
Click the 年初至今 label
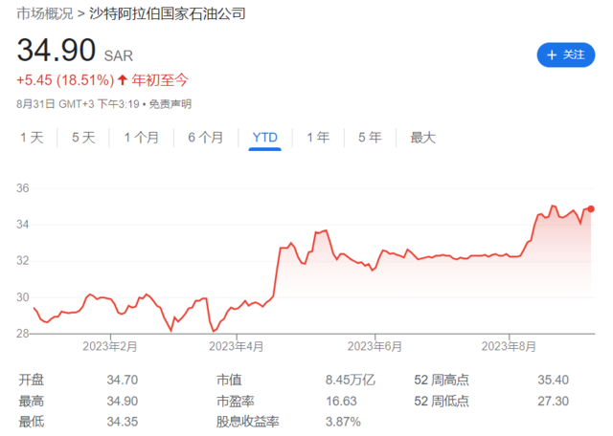tap(160, 80)
